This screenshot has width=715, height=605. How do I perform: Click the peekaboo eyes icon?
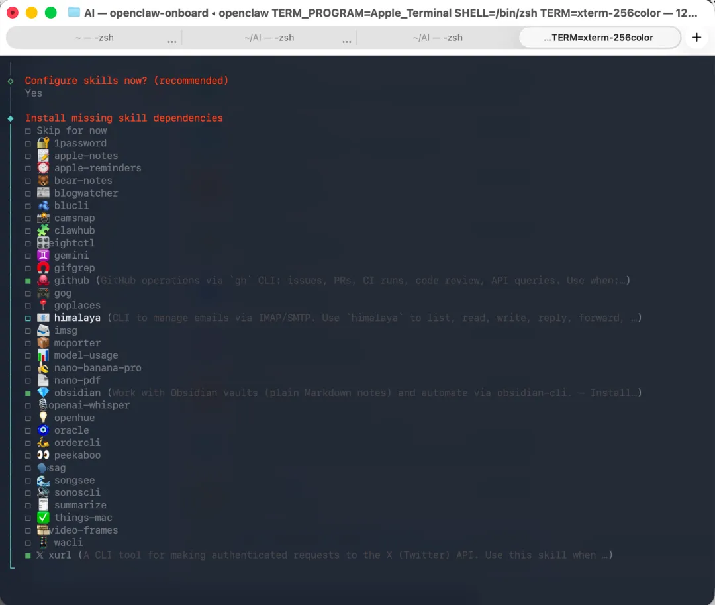coord(43,455)
